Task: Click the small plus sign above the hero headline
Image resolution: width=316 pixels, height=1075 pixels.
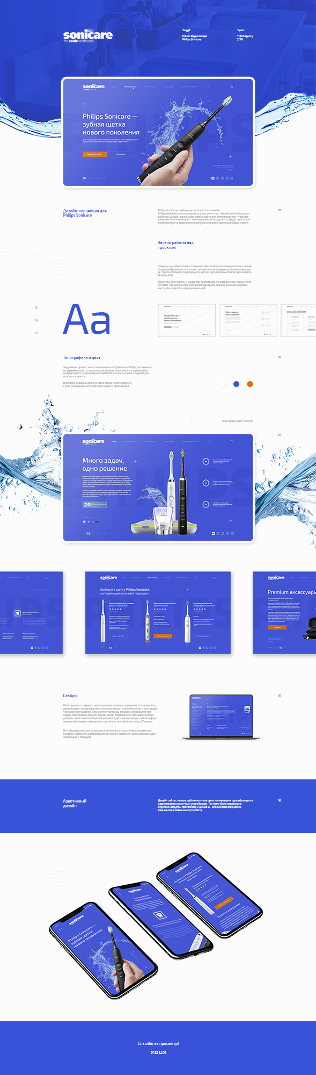Action: [84, 104]
